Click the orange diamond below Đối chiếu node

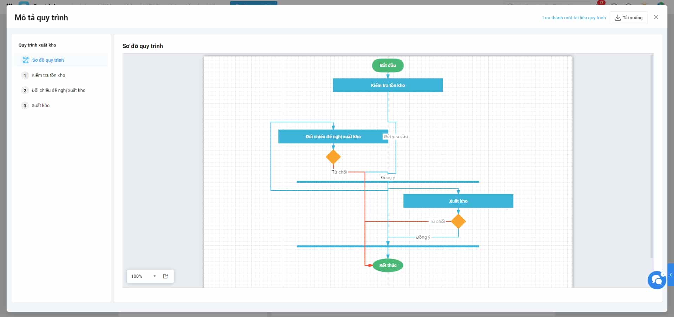(333, 157)
